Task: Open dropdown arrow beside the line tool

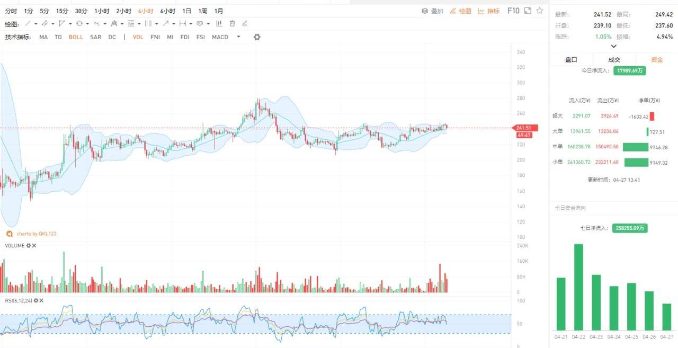Action: [x=36, y=24]
